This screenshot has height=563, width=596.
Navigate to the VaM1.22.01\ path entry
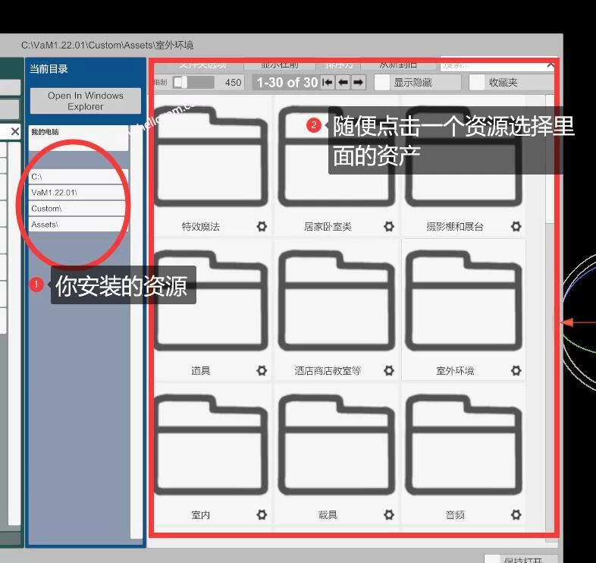click(x=78, y=193)
